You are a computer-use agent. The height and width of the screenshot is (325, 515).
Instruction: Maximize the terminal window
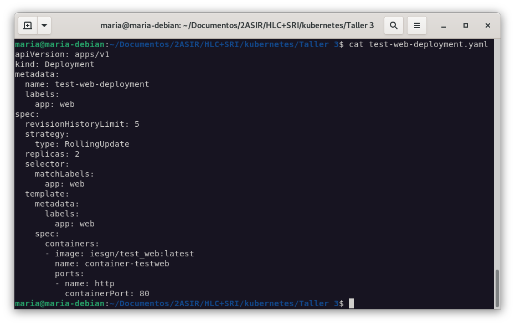click(x=466, y=25)
